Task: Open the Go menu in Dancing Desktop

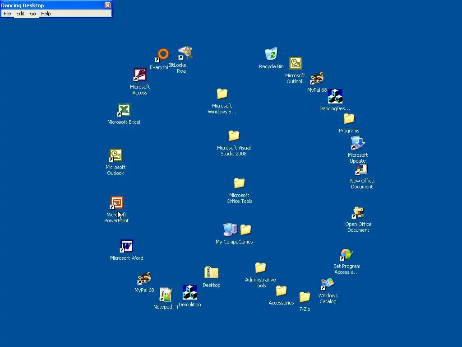Action: (x=32, y=14)
